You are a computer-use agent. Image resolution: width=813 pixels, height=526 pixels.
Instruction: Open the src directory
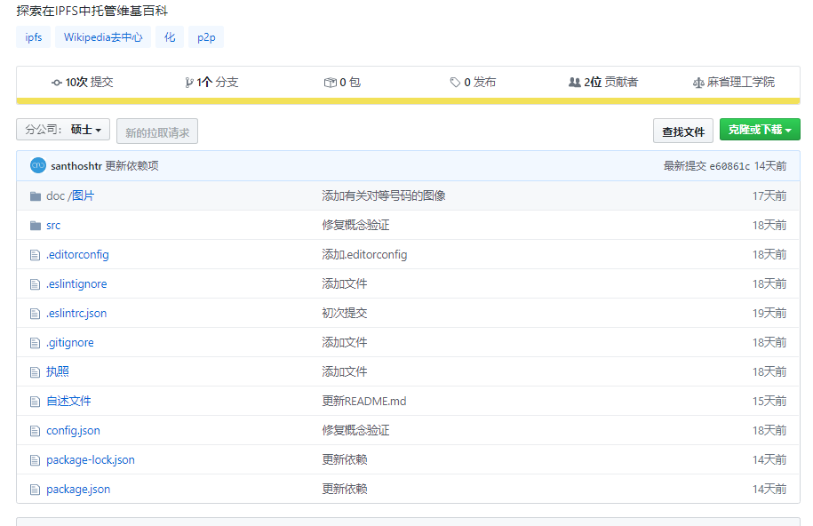pos(52,225)
